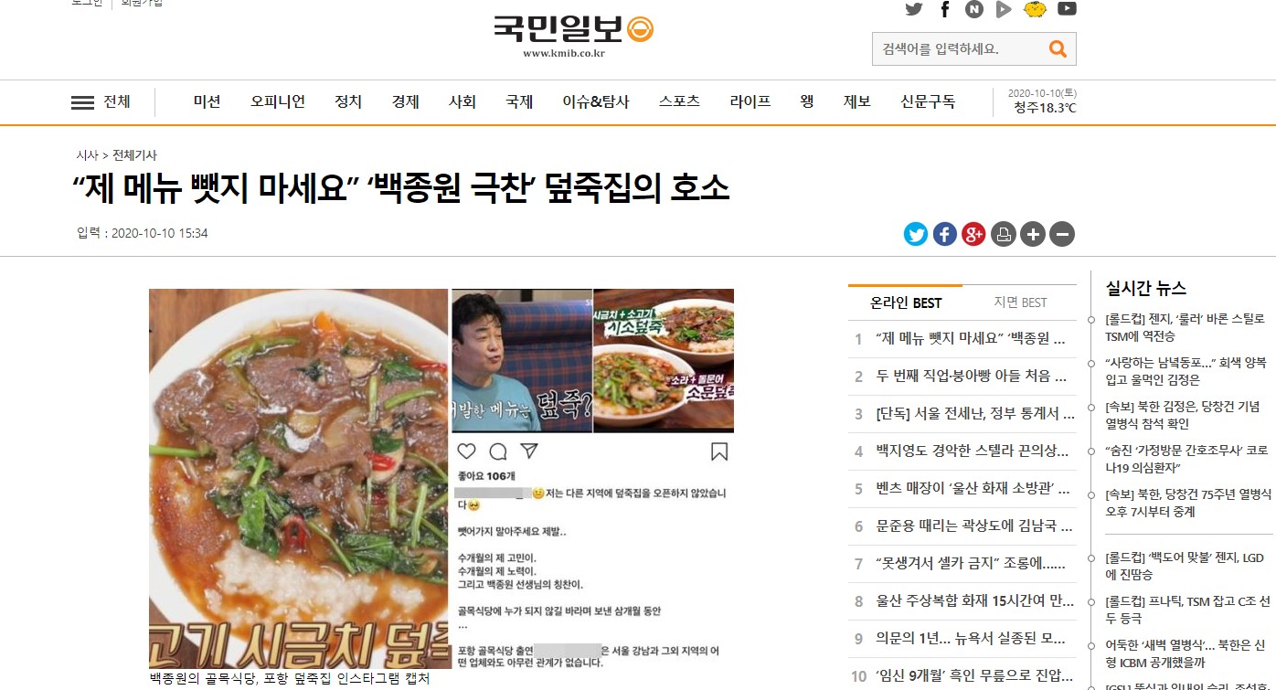
Task: Share article via Google Plus button
Action: click(x=974, y=234)
